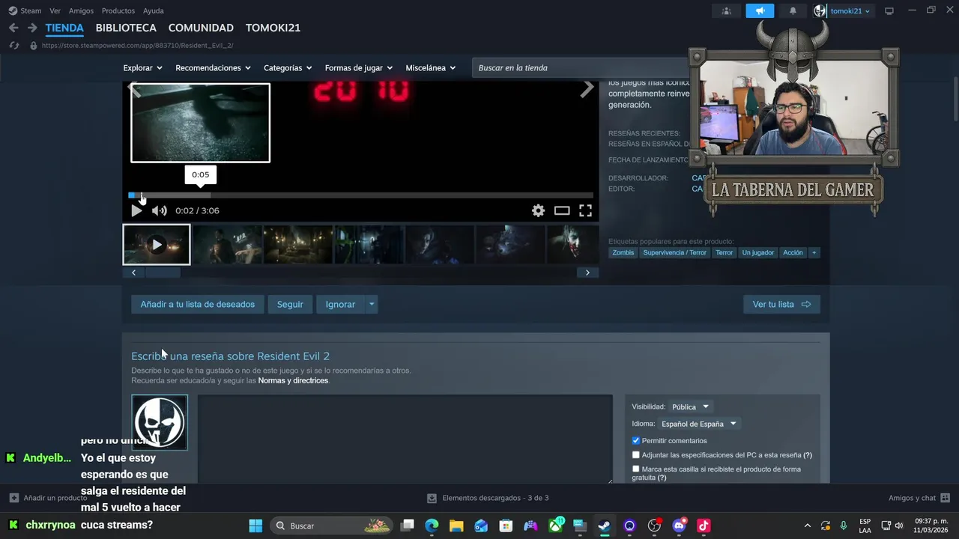Expand the Miscelánea menu

pyautogui.click(x=430, y=68)
